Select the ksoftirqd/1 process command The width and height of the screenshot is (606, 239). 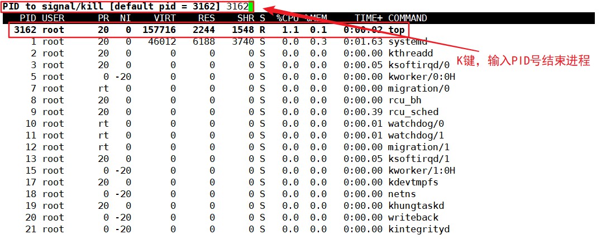(419, 159)
